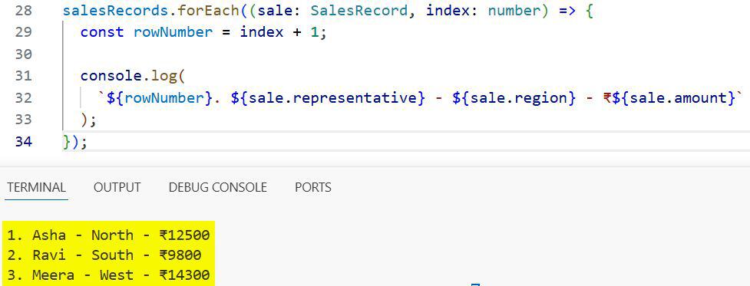The image size is (750, 286).
Task: Click ${sale.region} in the template string
Action: coord(514,98)
